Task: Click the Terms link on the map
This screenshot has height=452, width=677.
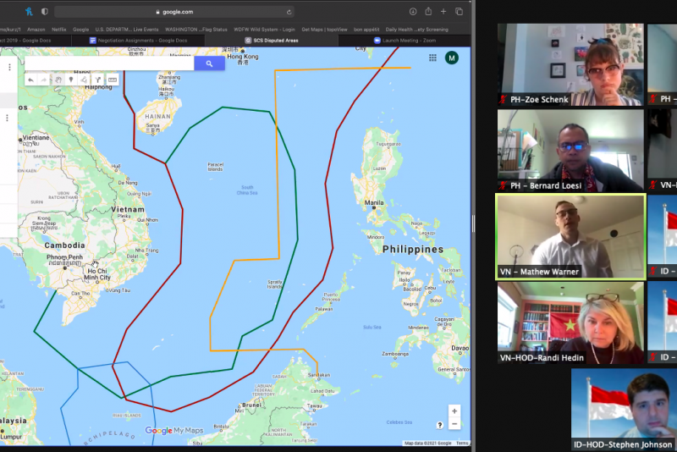Action: (462, 443)
